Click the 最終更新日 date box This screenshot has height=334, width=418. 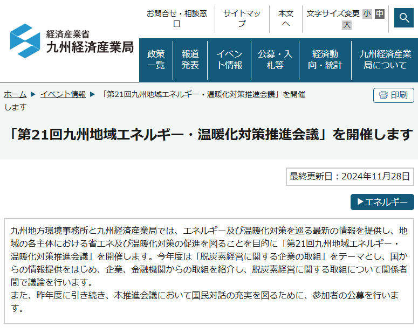pos(350,176)
